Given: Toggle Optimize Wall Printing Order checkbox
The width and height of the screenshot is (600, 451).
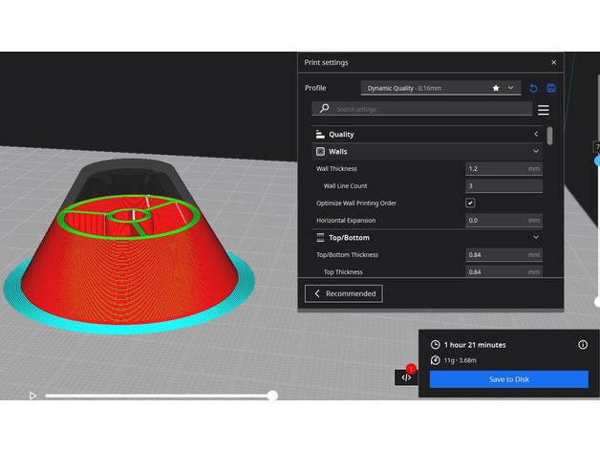Looking at the screenshot, I should tap(470, 203).
